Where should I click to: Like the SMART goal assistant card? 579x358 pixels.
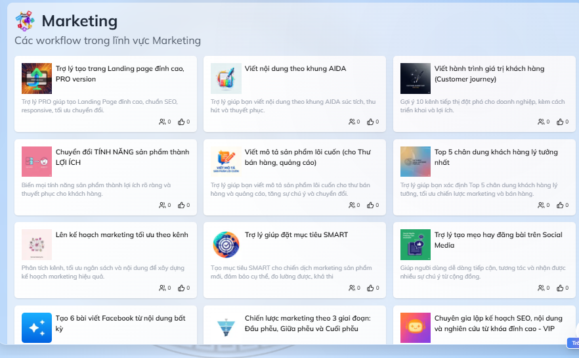(x=372, y=288)
